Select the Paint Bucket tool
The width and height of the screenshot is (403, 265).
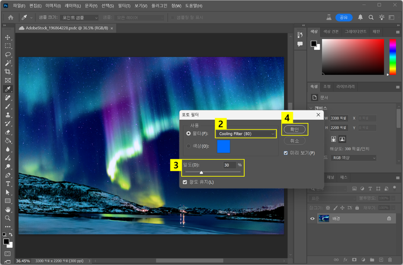click(x=8, y=141)
